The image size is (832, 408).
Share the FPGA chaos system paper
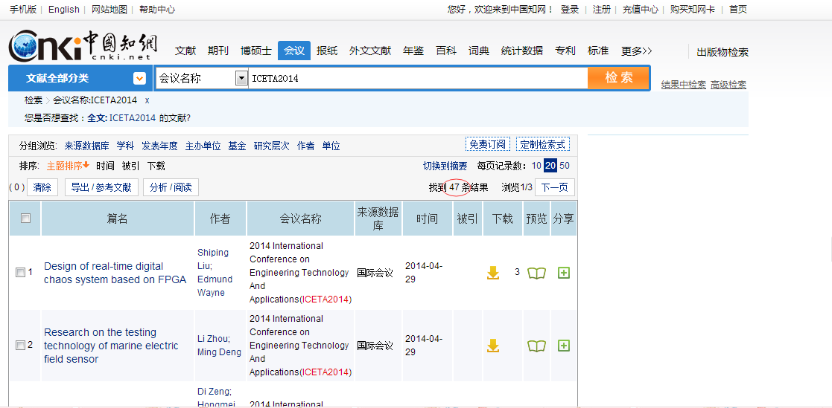tap(564, 273)
